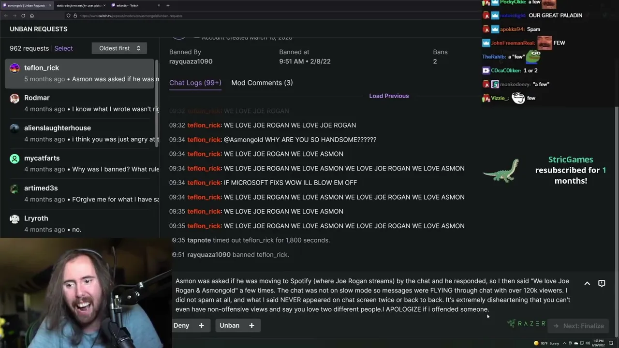Open mycatfarts's unban request

(x=80, y=163)
